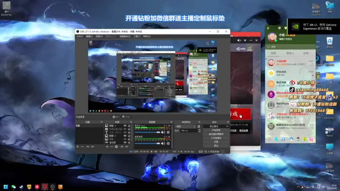Adjust 时长 300 ms duration stepper arrows
This screenshot has width=340, height=191.
(199, 131)
